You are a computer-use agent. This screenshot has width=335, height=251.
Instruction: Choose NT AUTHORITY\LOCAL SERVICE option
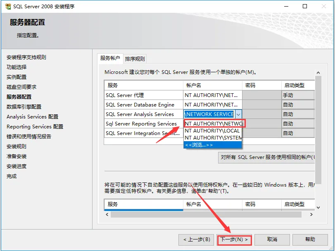pyautogui.click(x=213, y=130)
